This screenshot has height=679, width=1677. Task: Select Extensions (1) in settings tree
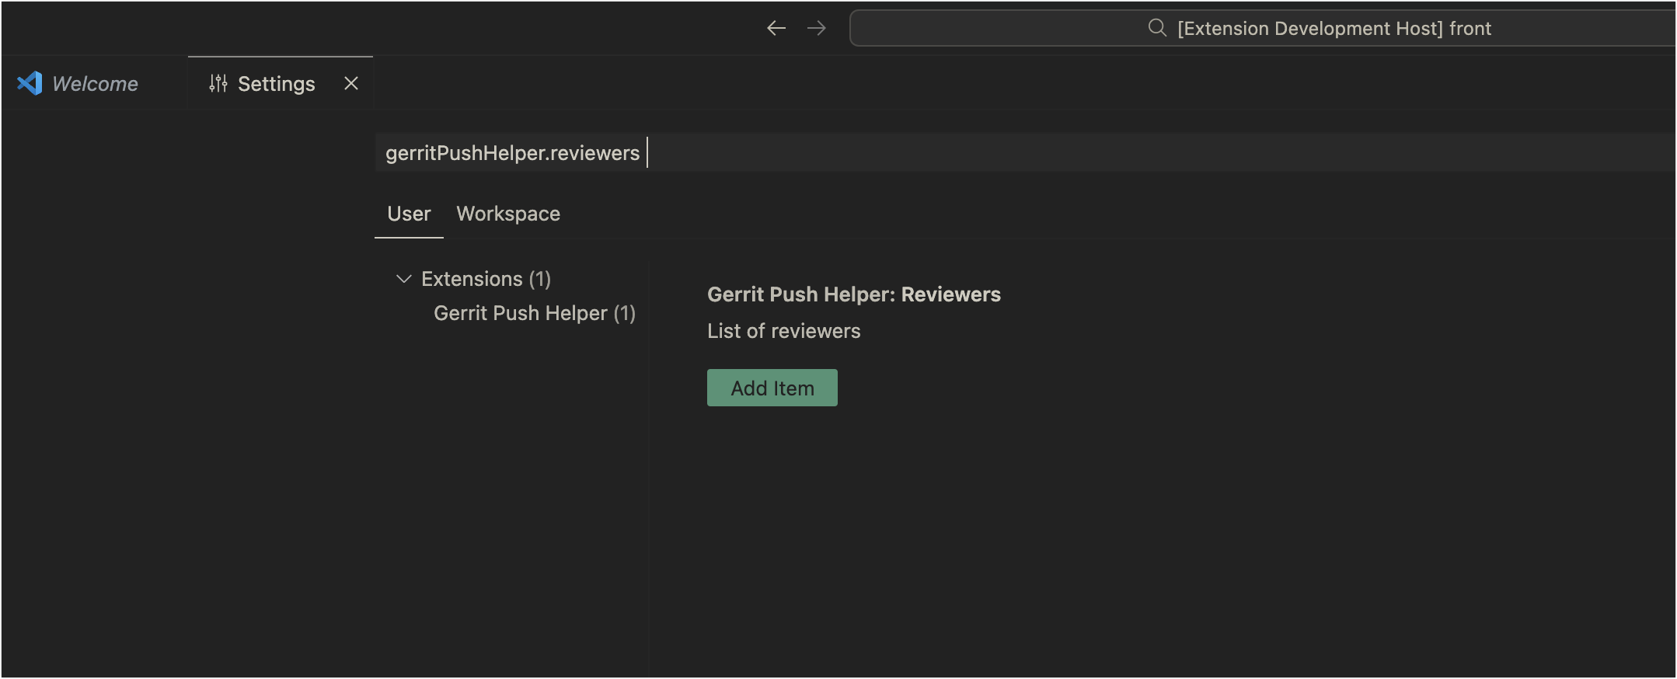click(486, 279)
